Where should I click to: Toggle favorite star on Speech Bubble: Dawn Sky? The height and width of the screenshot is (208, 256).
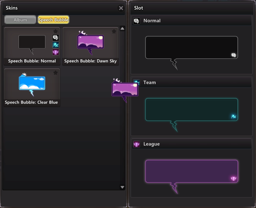[114, 31]
